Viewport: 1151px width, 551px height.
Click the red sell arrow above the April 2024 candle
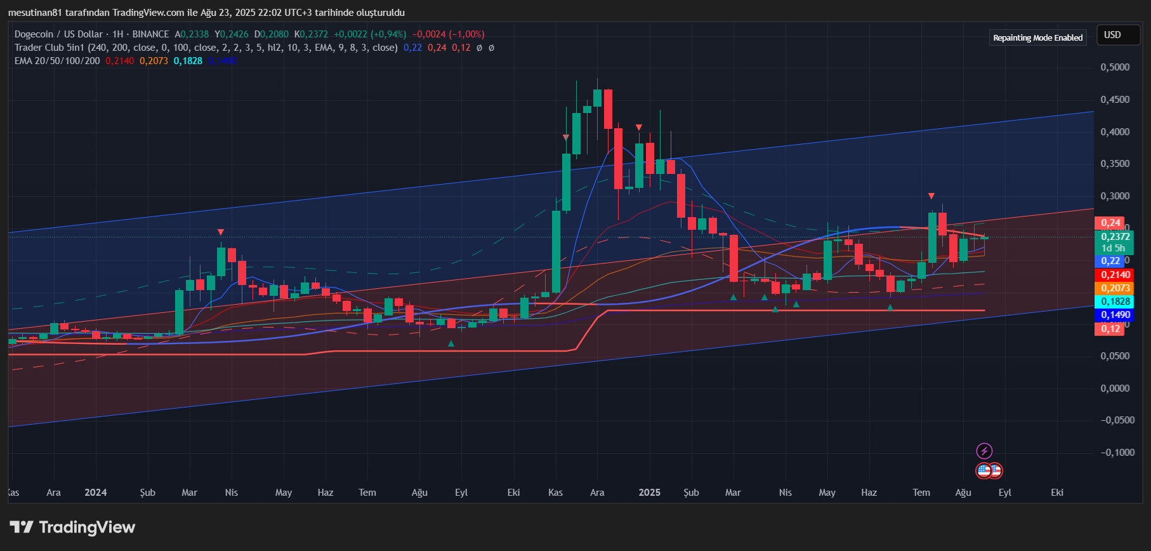click(x=220, y=232)
